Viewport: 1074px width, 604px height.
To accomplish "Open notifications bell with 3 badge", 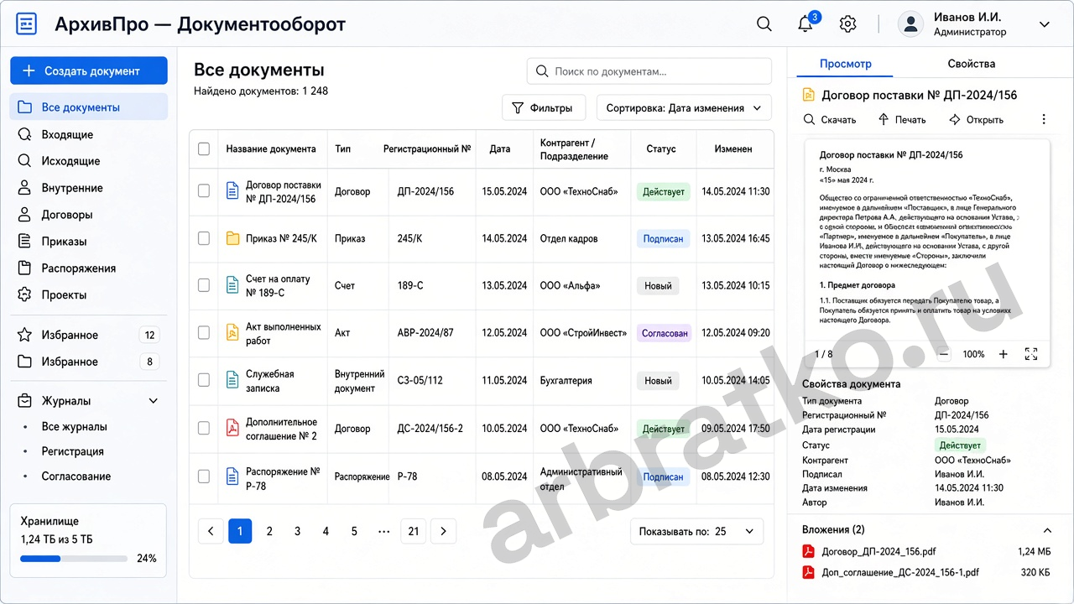I will (805, 23).
